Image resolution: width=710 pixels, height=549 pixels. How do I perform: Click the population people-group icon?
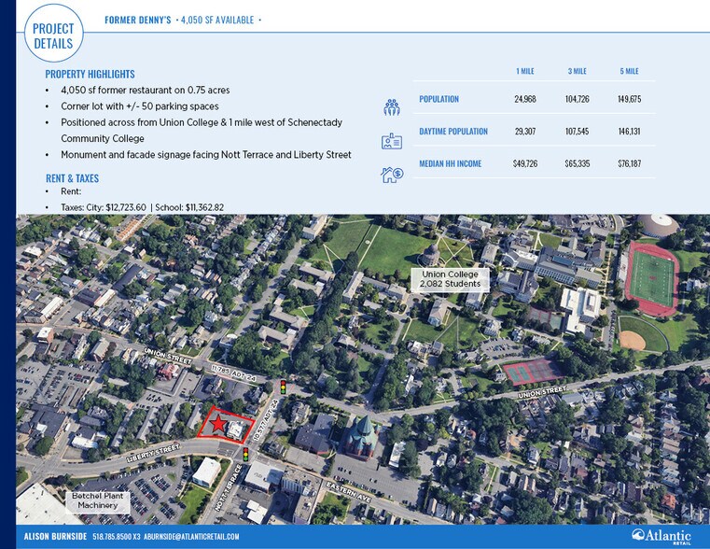pyautogui.click(x=392, y=107)
